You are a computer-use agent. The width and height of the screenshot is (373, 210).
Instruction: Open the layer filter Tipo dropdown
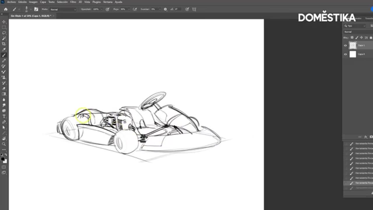355,26
